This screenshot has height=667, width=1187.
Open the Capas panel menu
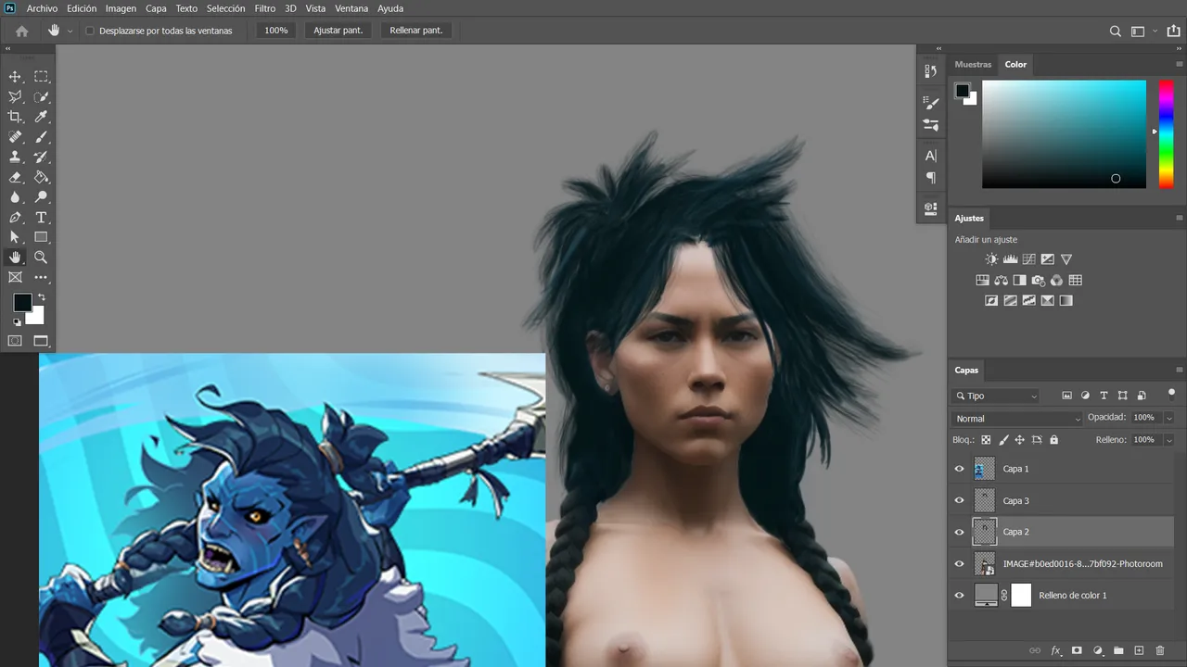(x=1180, y=371)
